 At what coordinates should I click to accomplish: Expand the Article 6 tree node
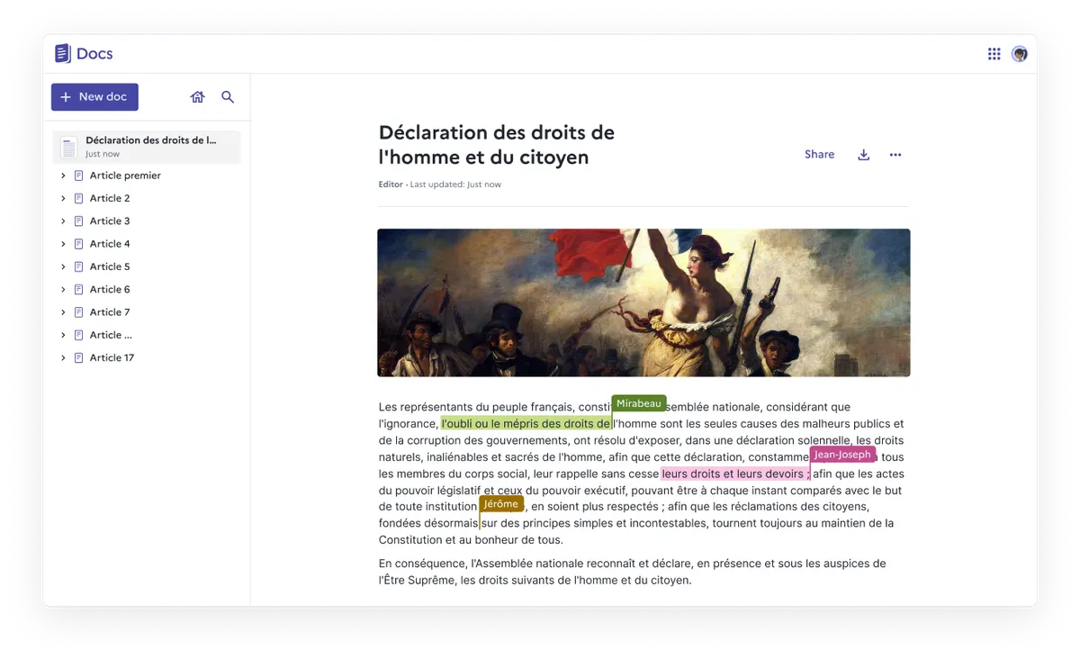point(63,290)
